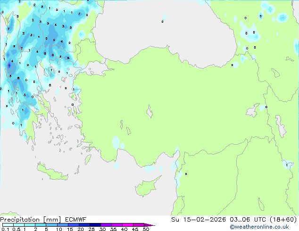Click the date text 'Su 15-02-2026'

(199, 220)
